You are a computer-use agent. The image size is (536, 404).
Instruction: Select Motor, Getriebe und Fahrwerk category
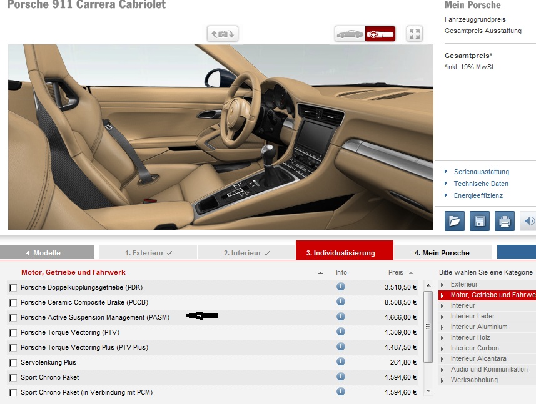pyautogui.click(x=487, y=295)
